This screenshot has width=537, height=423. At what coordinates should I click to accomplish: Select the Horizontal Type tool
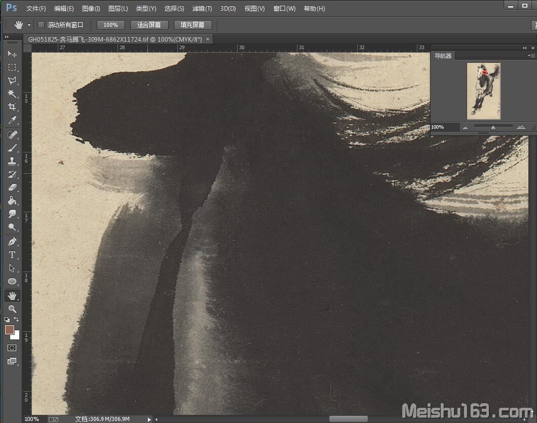12,255
